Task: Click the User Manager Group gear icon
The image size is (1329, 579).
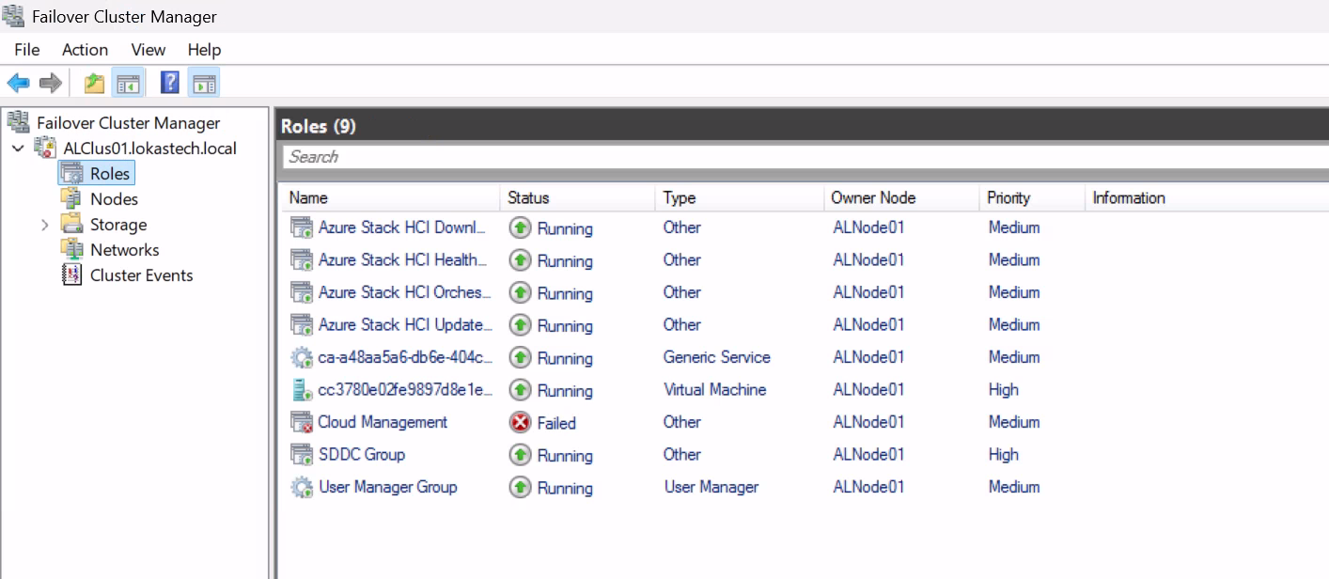Action: click(302, 487)
